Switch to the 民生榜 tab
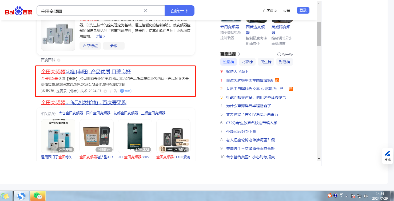The width and height of the screenshot is (394, 201). coord(266,62)
